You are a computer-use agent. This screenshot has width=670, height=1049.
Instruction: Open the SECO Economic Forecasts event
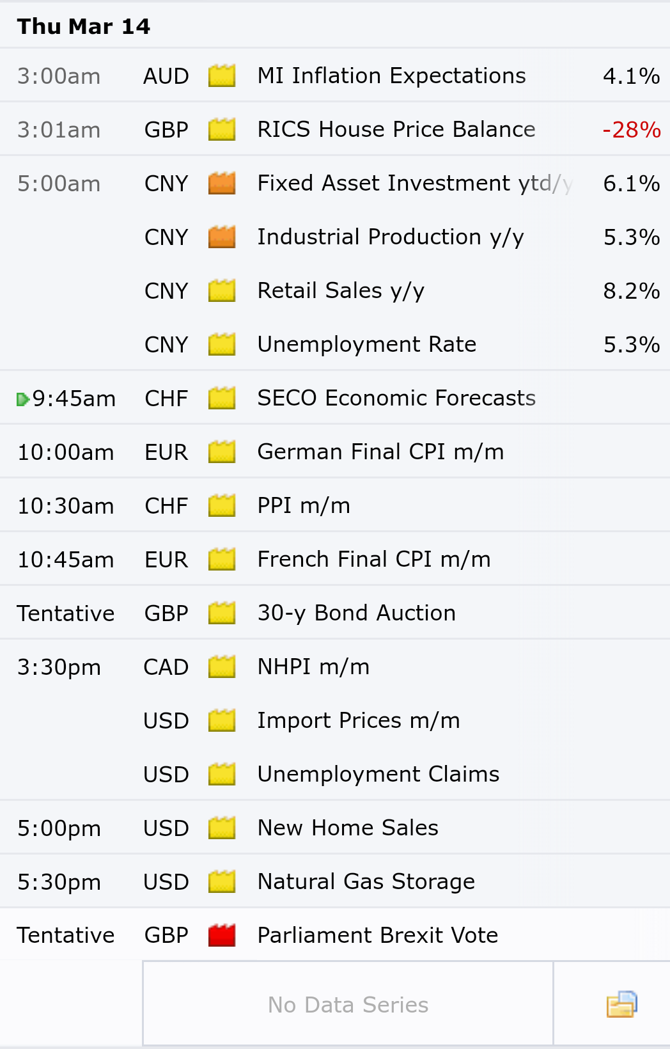tap(396, 398)
